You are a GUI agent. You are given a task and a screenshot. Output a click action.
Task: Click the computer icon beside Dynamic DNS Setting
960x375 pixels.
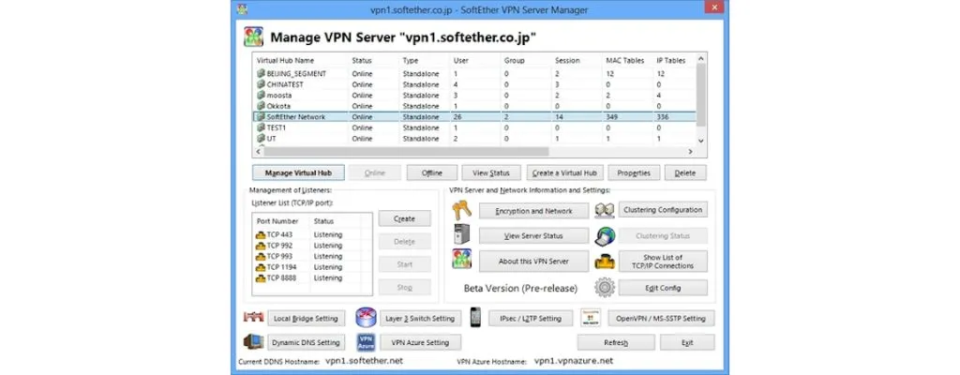[253, 342]
